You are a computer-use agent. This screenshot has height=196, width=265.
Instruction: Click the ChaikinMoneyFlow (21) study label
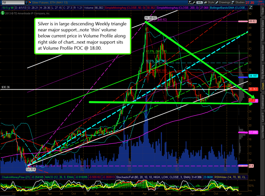point(16,177)
